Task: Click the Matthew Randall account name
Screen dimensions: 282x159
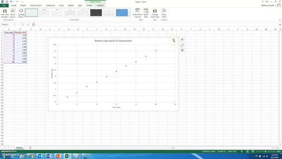Action: click(267, 5)
